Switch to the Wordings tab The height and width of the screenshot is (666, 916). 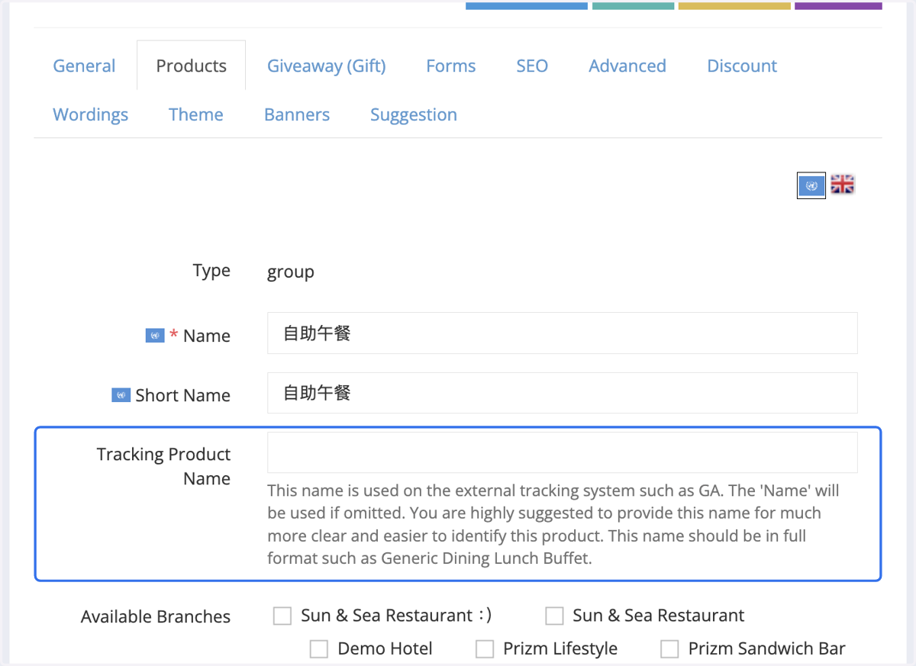pyautogui.click(x=91, y=114)
